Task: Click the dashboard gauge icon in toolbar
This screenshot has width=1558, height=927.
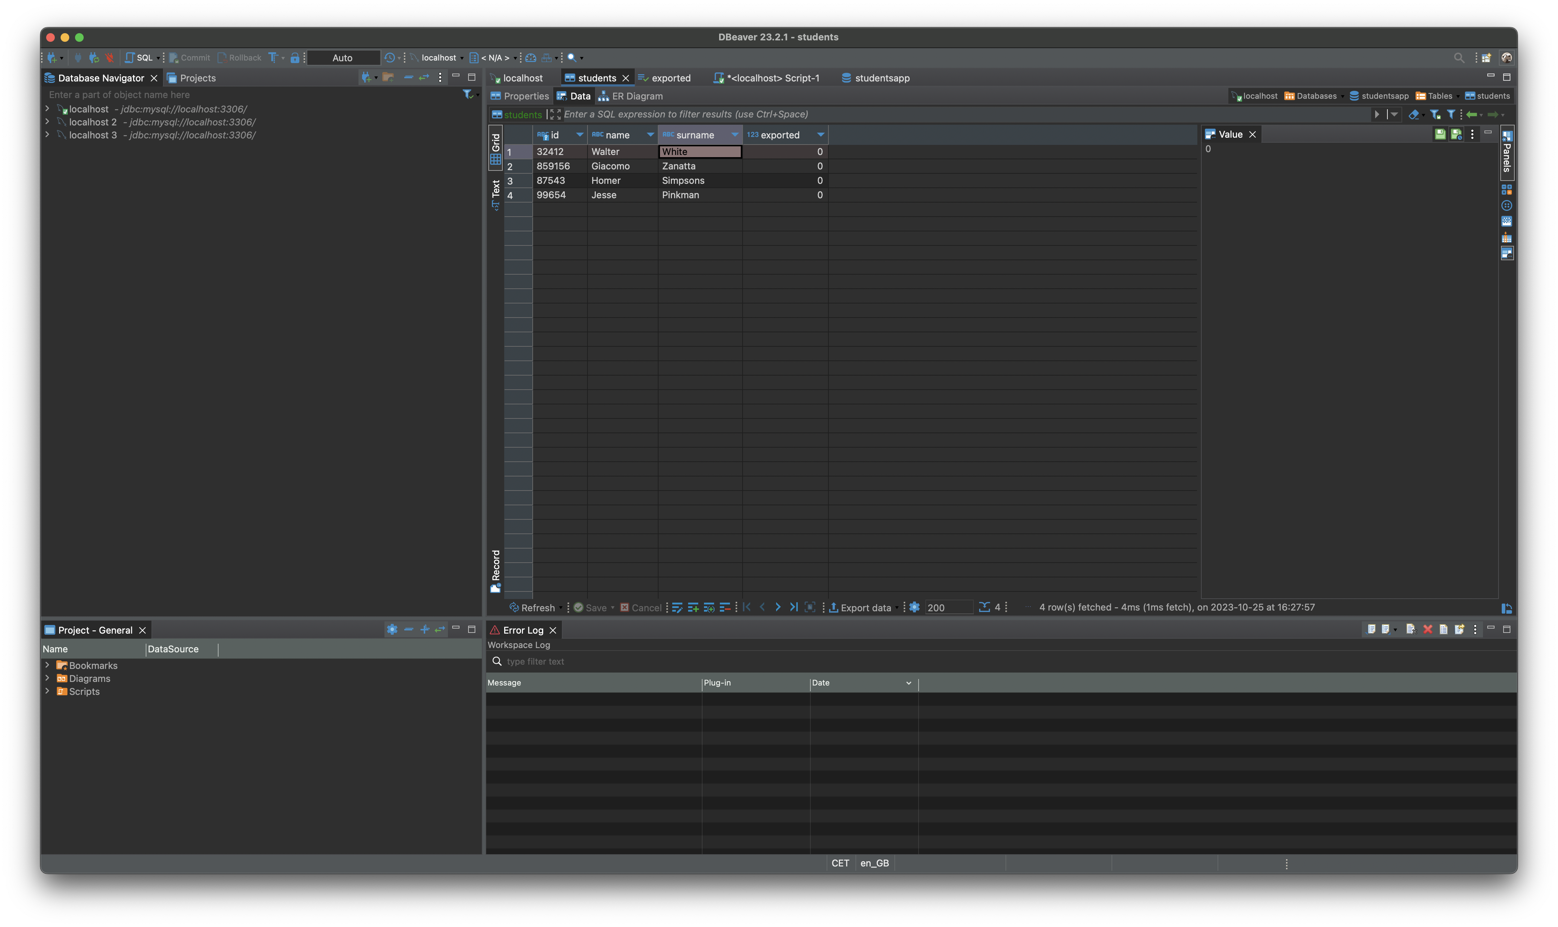Action: 531,57
